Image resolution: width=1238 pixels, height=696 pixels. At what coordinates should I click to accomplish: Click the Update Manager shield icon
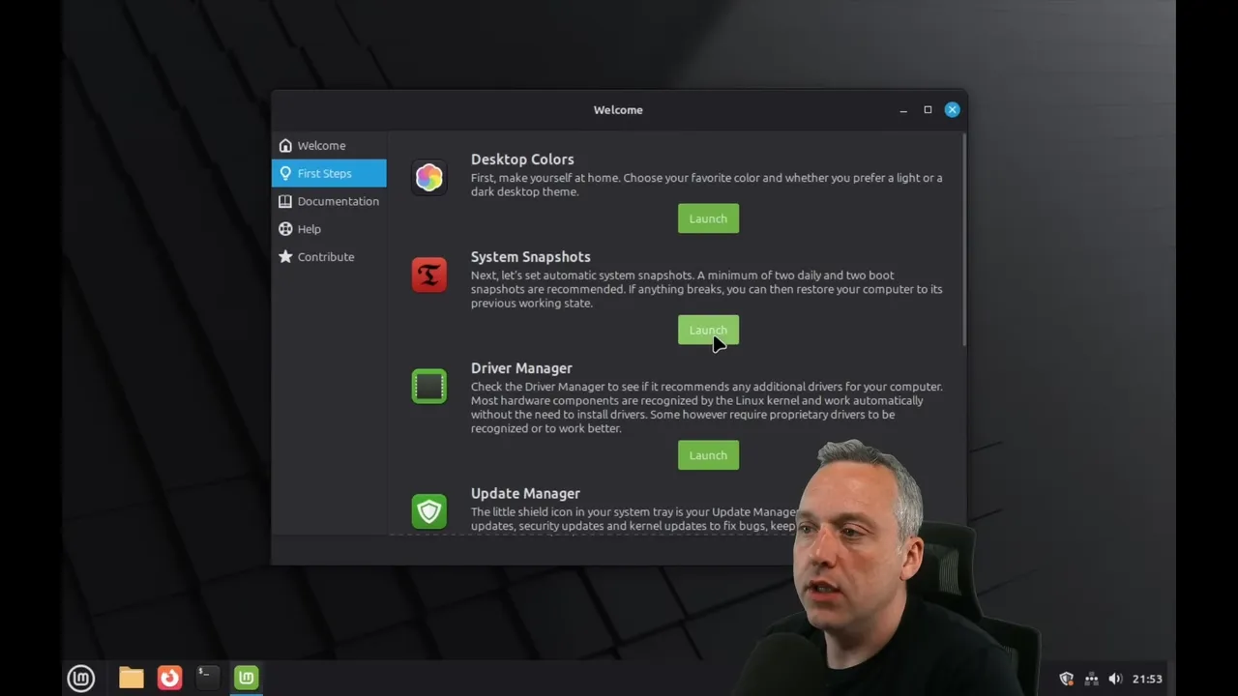point(428,511)
